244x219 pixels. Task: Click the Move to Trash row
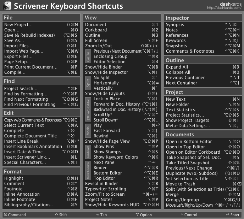click(203, 184)
